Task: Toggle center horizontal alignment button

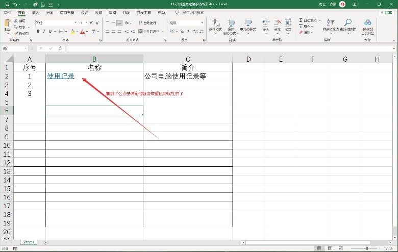Action: 113,32
